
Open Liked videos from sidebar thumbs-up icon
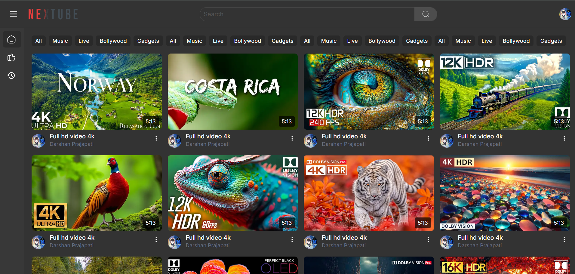tap(11, 57)
